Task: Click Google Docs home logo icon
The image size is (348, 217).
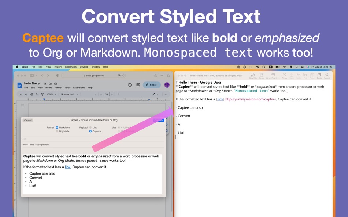Action: 19,85
